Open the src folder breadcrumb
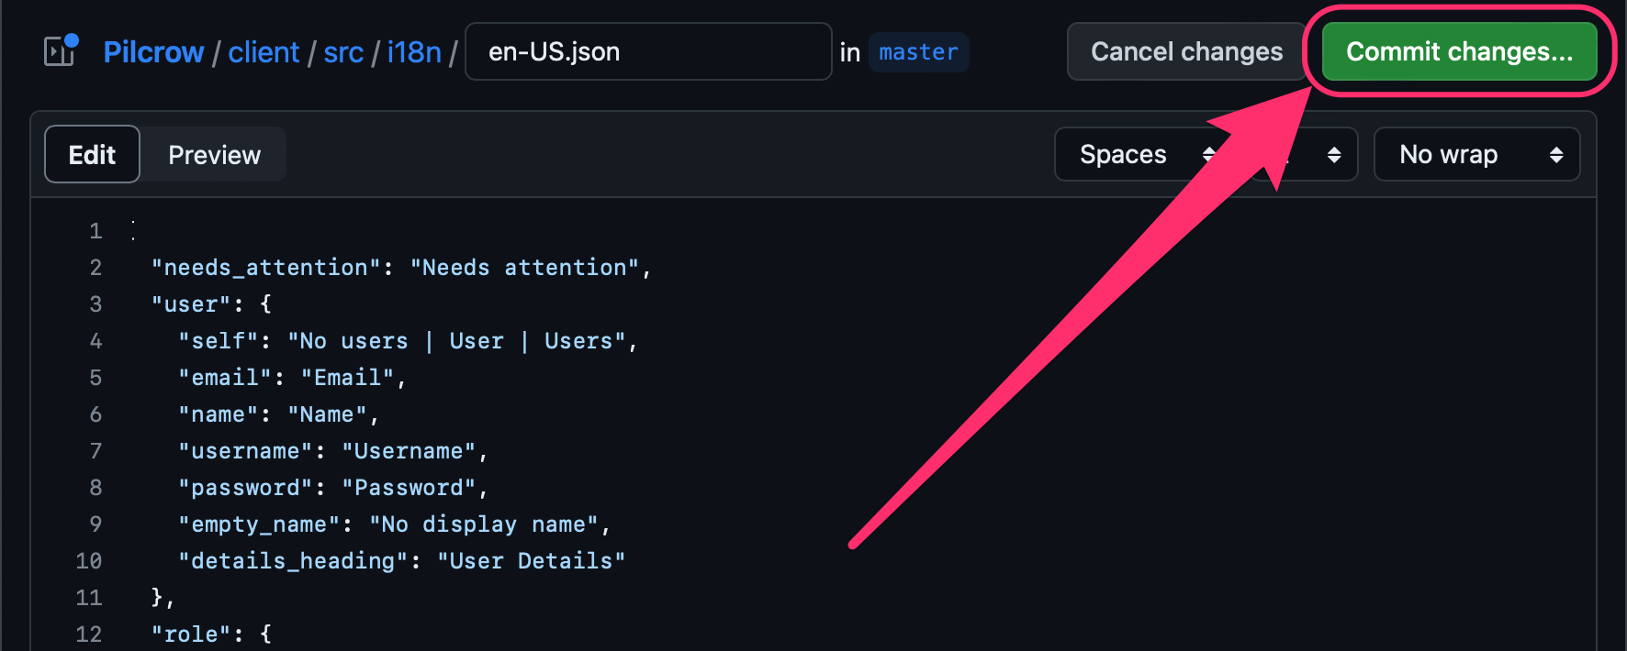 tap(343, 52)
